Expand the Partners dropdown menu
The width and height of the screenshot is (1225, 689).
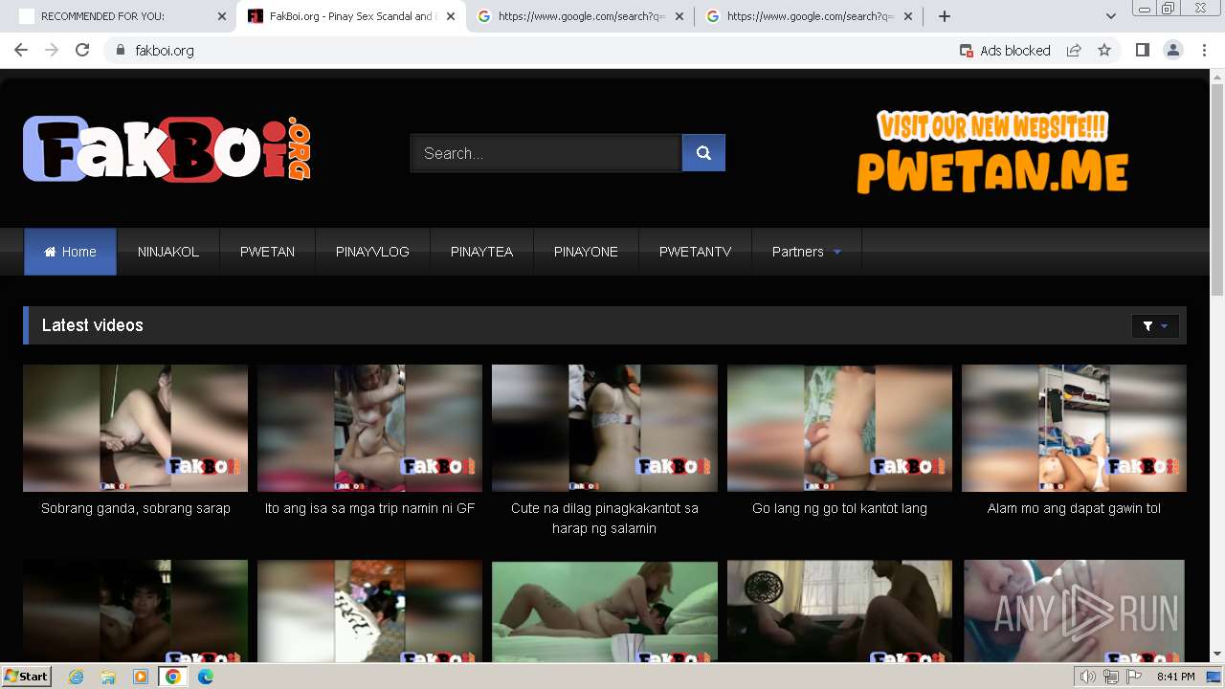(807, 252)
